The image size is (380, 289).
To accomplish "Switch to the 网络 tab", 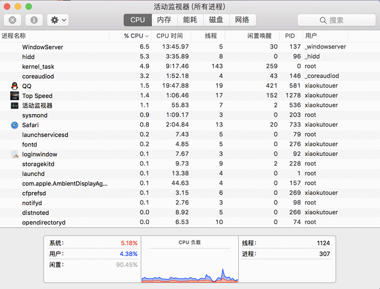I will 242,20.
